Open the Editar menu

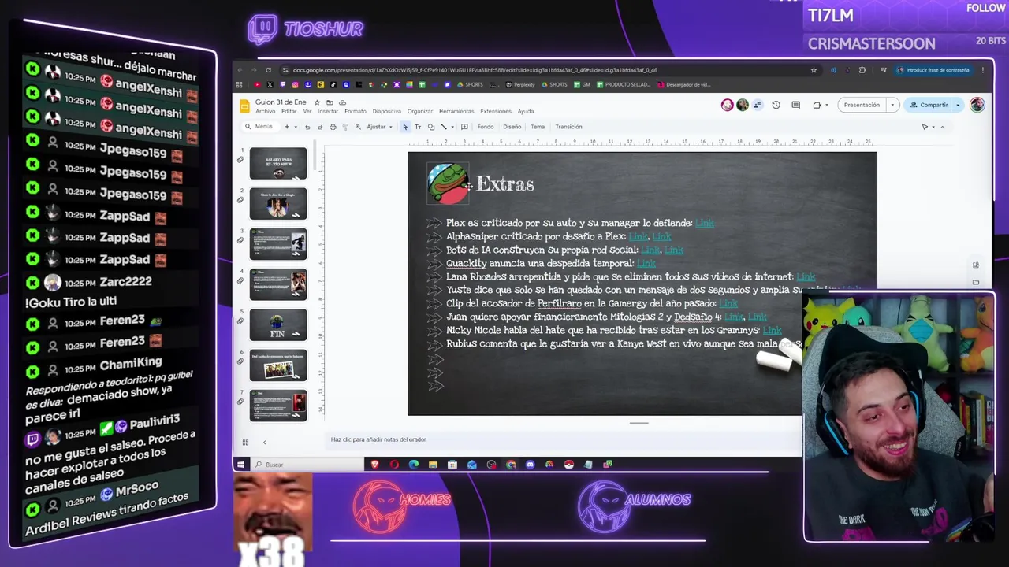[x=289, y=111]
